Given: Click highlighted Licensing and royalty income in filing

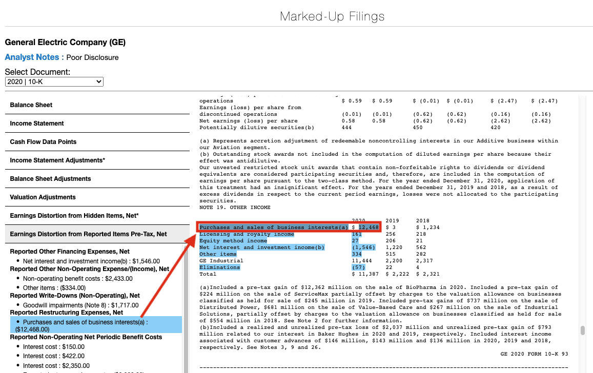Looking at the screenshot, I should 247,234.
